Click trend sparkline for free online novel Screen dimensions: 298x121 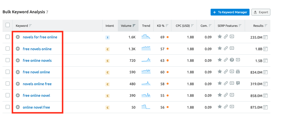[x=146, y=95]
